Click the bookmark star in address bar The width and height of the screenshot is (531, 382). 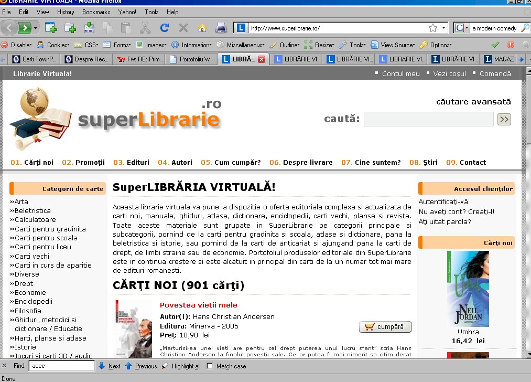432,28
